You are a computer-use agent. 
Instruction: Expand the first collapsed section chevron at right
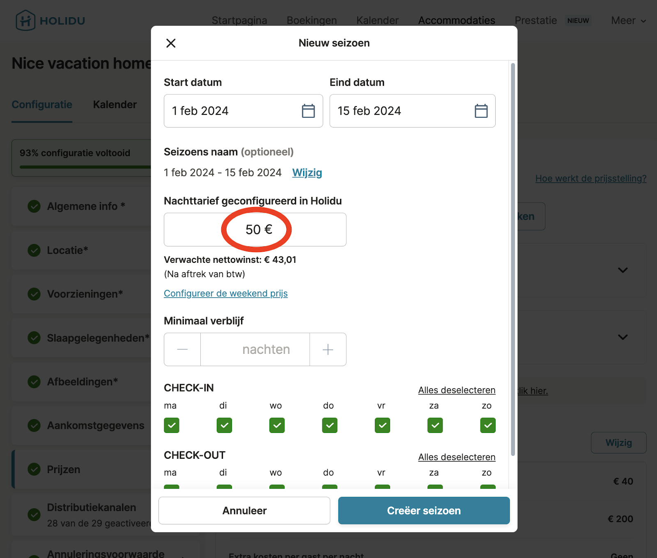[x=623, y=270]
